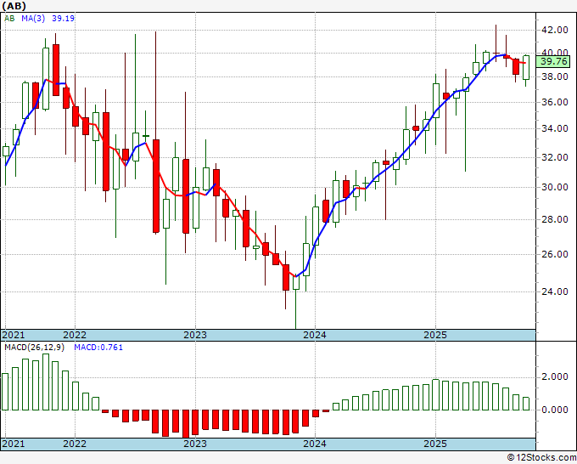Click 2023 on the MACD panel time axis
This screenshot has width=577, height=464.
(195, 444)
